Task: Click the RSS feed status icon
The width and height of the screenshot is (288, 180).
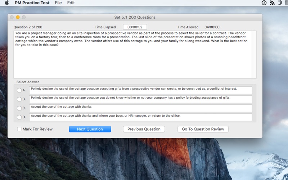Action: coord(272,3)
